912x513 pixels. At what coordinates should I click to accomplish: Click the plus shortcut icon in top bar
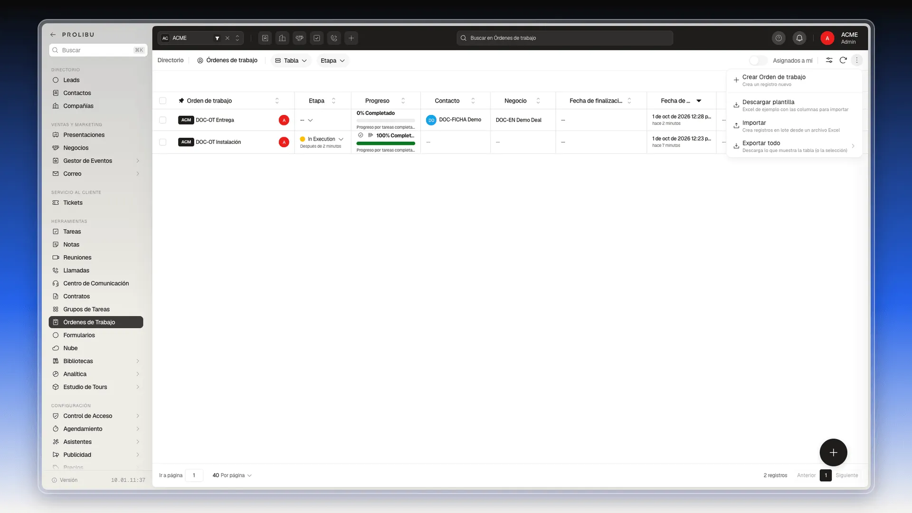coord(351,38)
